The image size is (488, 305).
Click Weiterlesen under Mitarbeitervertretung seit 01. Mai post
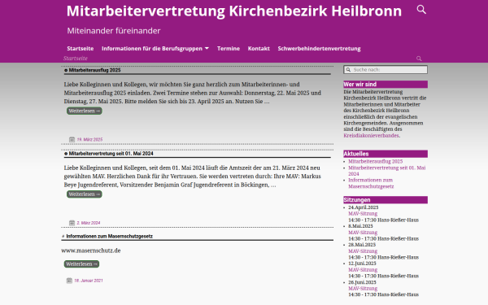point(84,194)
